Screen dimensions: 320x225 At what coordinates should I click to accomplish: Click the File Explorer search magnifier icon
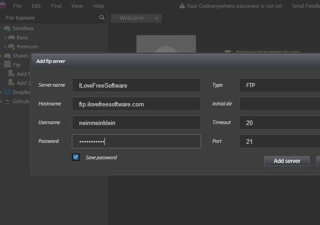pyautogui.click(x=102, y=18)
